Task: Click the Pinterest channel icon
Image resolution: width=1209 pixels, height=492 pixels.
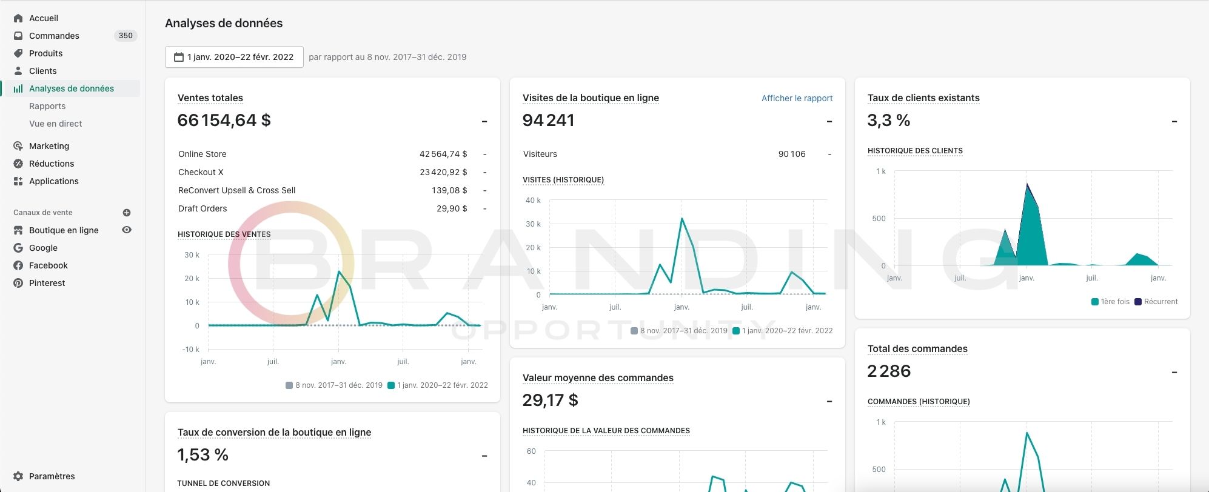Action: tap(18, 283)
